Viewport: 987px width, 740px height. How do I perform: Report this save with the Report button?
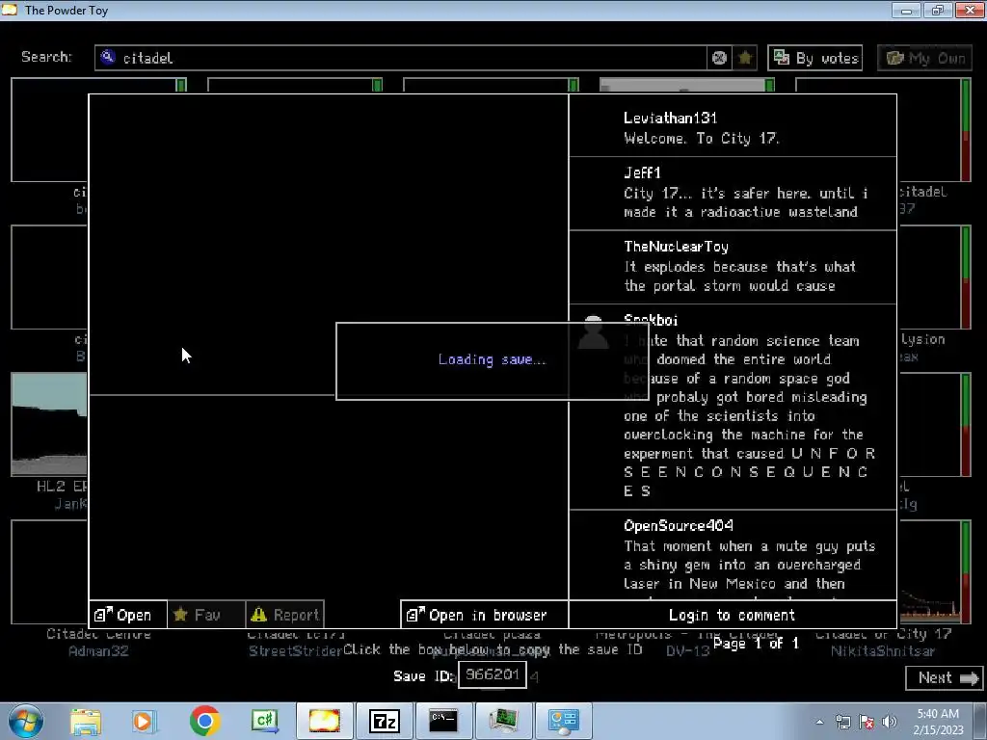[x=284, y=614]
